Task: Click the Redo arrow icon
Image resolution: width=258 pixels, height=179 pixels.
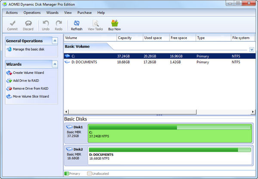Action: point(59,23)
